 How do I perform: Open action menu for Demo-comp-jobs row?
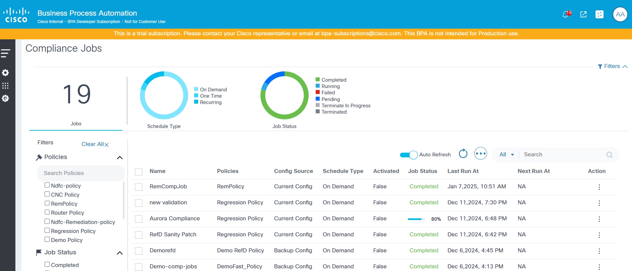[x=599, y=267]
